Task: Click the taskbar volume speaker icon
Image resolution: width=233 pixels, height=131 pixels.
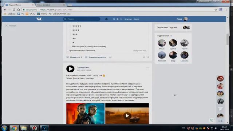Action: [216, 128]
